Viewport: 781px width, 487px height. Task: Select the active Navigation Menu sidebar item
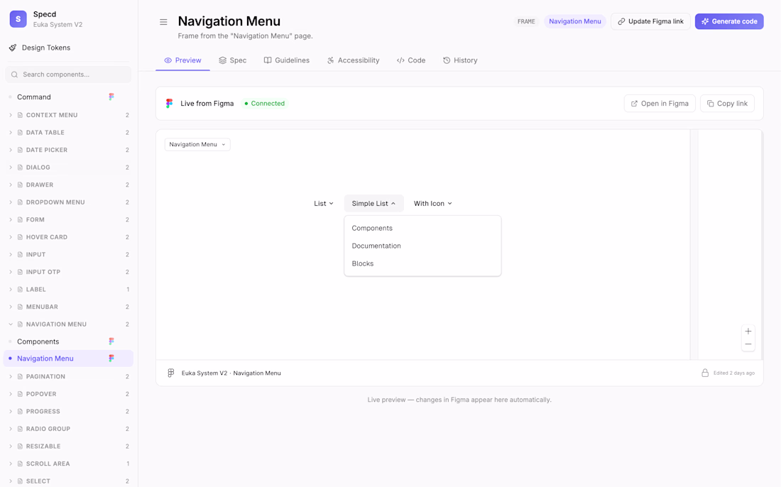pos(68,358)
